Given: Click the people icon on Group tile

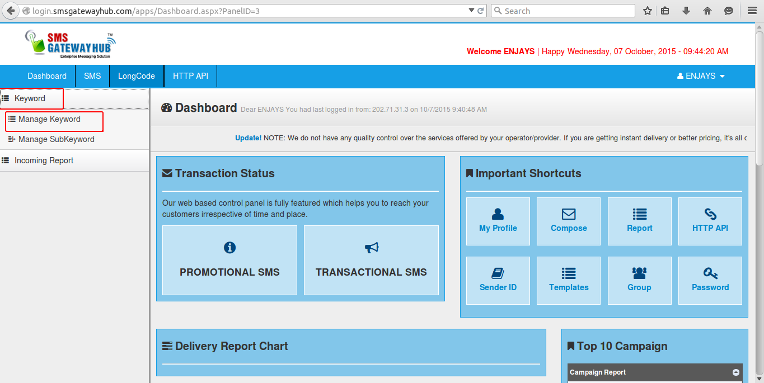Looking at the screenshot, I should click(x=639, y=273).
